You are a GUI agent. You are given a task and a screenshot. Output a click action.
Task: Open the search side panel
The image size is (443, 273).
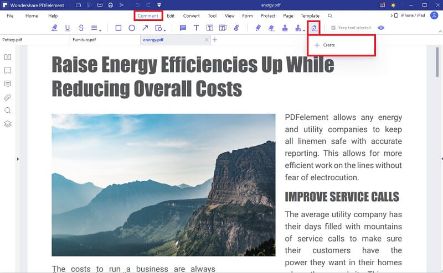pos(8,111)
